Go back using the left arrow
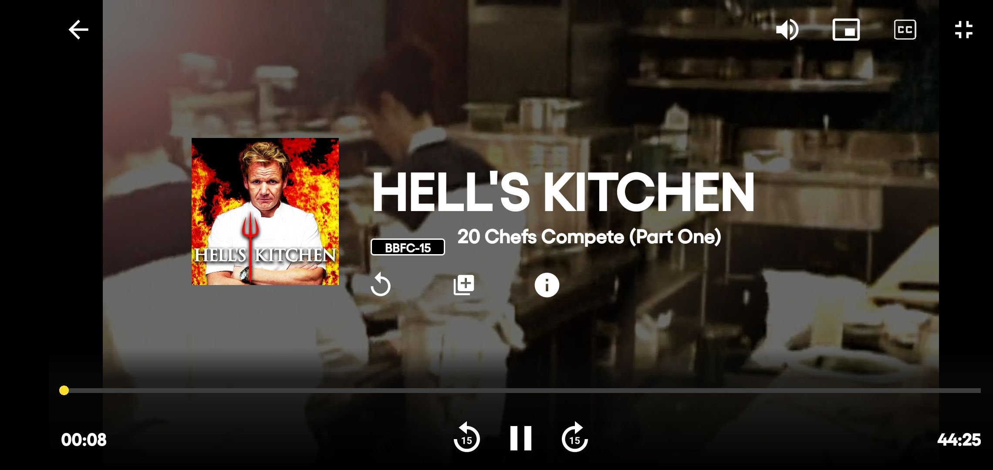993x470 pixels. point(78,30)
